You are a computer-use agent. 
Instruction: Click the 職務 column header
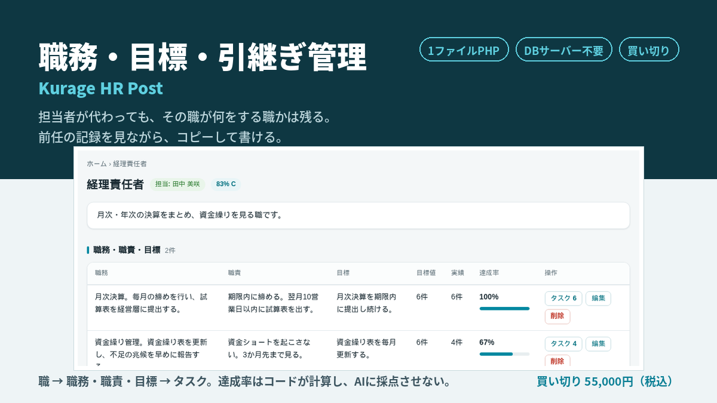pos(102,273)
